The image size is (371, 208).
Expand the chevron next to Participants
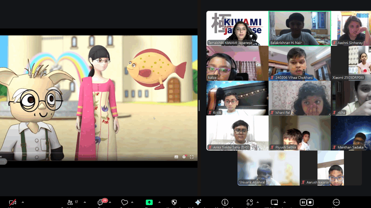(x=85, y=202)
